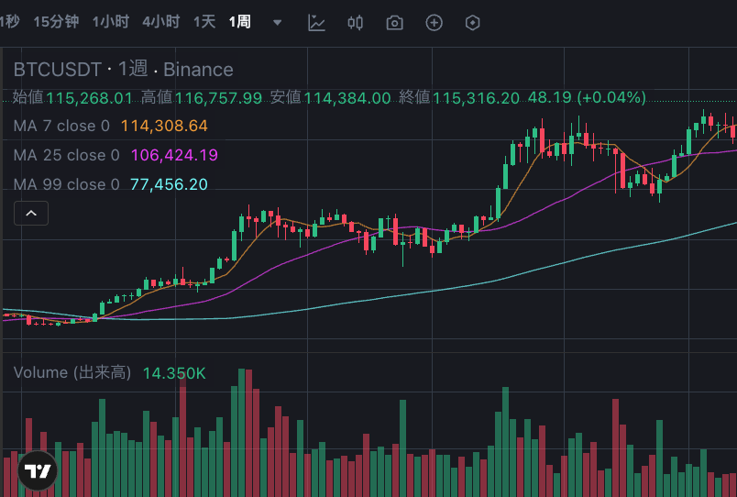Select the 1周 weekly timeframe
The height and width of the screenshot is (497, 737).
tap(239, 22)
